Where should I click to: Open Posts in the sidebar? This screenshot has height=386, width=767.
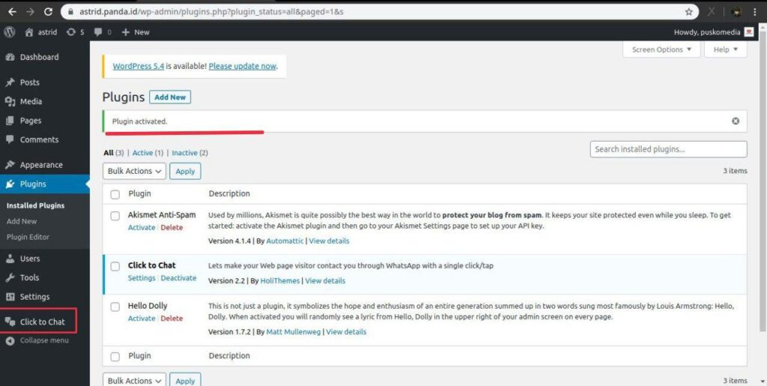click(x=30, y=82)
